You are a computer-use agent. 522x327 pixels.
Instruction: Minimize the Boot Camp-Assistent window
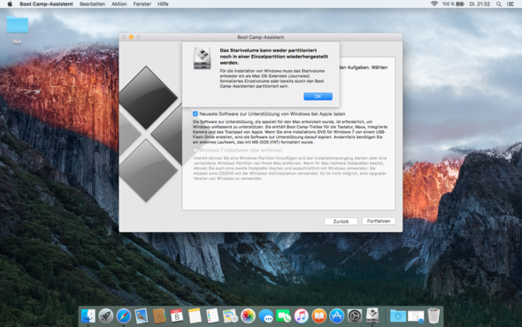tap(131, 37)
